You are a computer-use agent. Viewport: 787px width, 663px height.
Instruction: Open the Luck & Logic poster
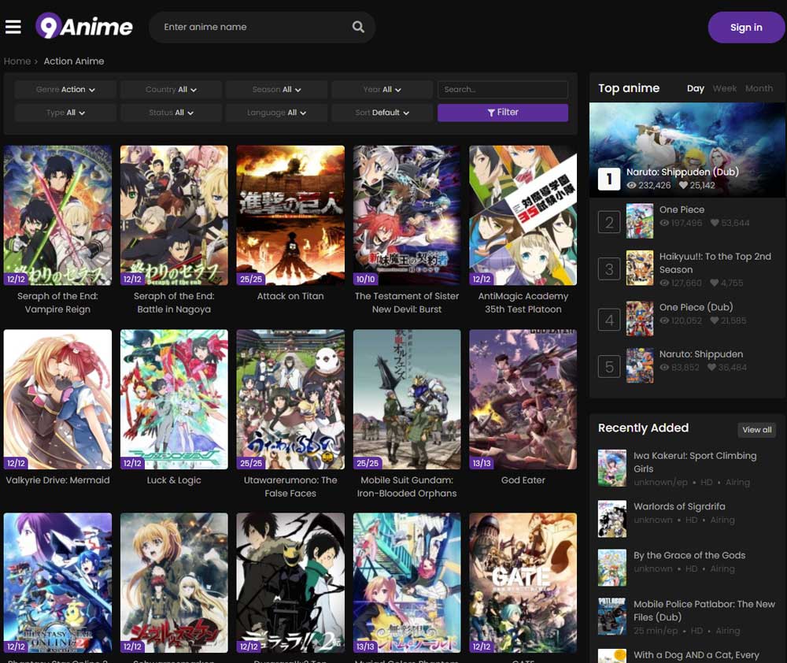tap(174, 399)
